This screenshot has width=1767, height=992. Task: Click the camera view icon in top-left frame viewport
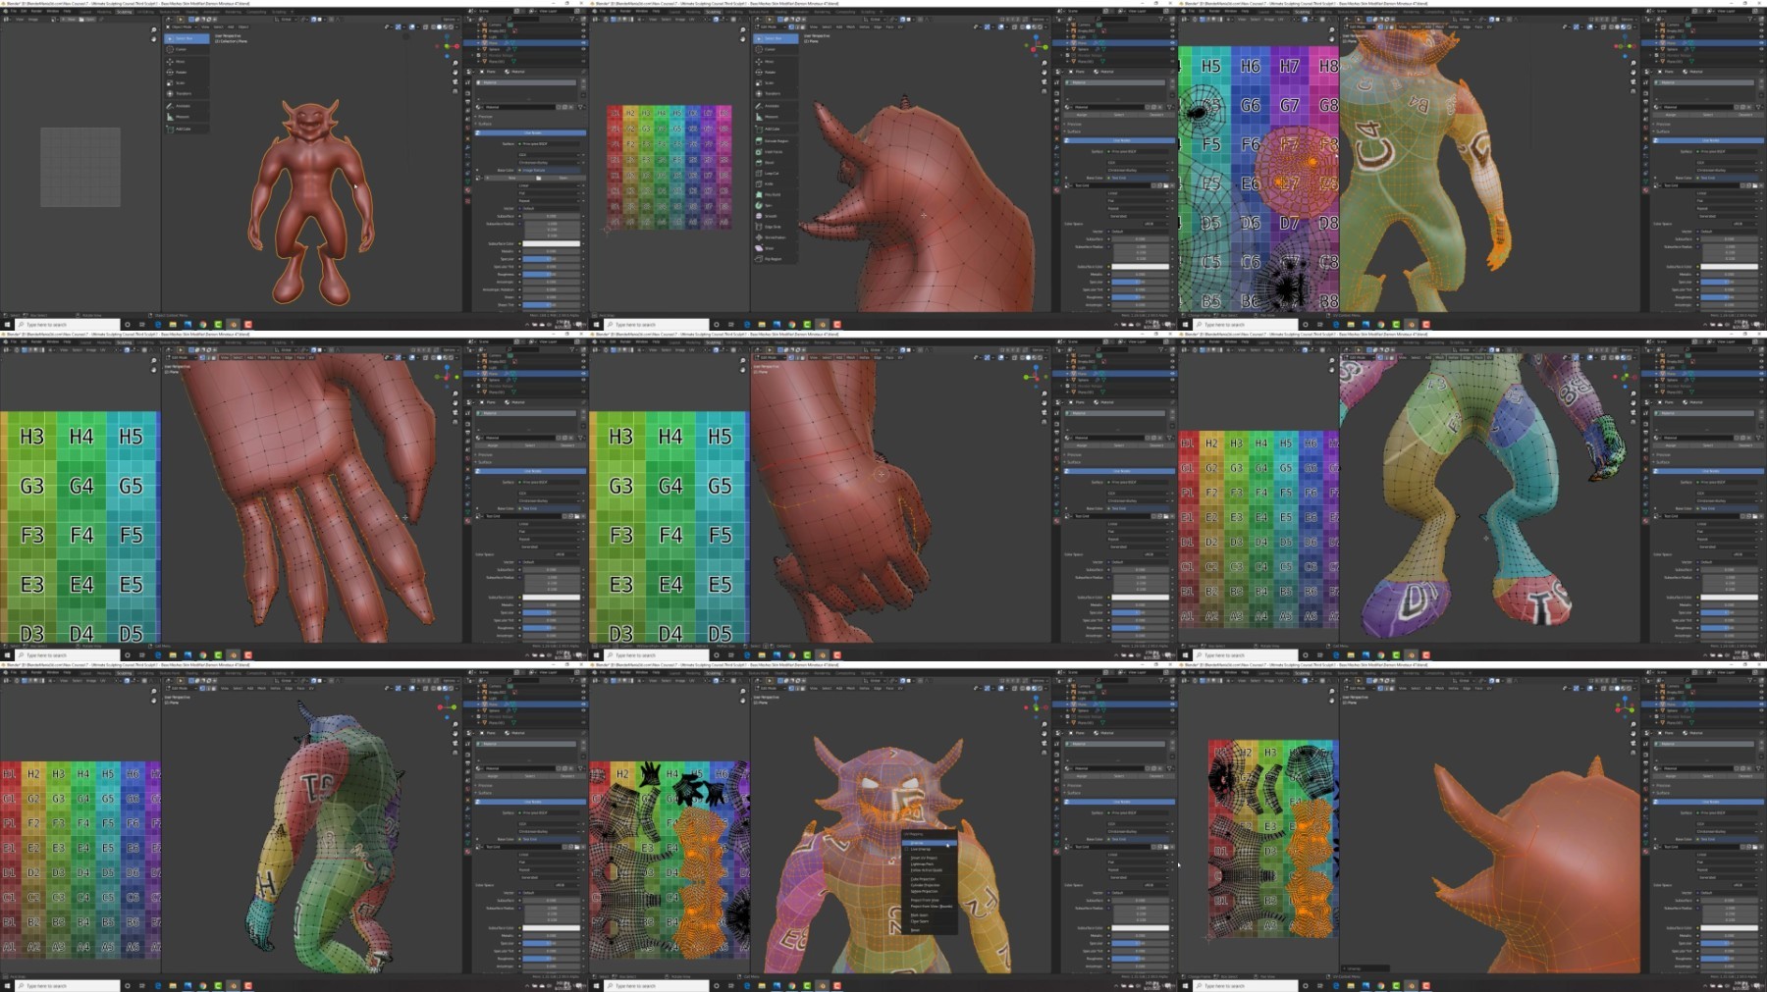[455, 81]
